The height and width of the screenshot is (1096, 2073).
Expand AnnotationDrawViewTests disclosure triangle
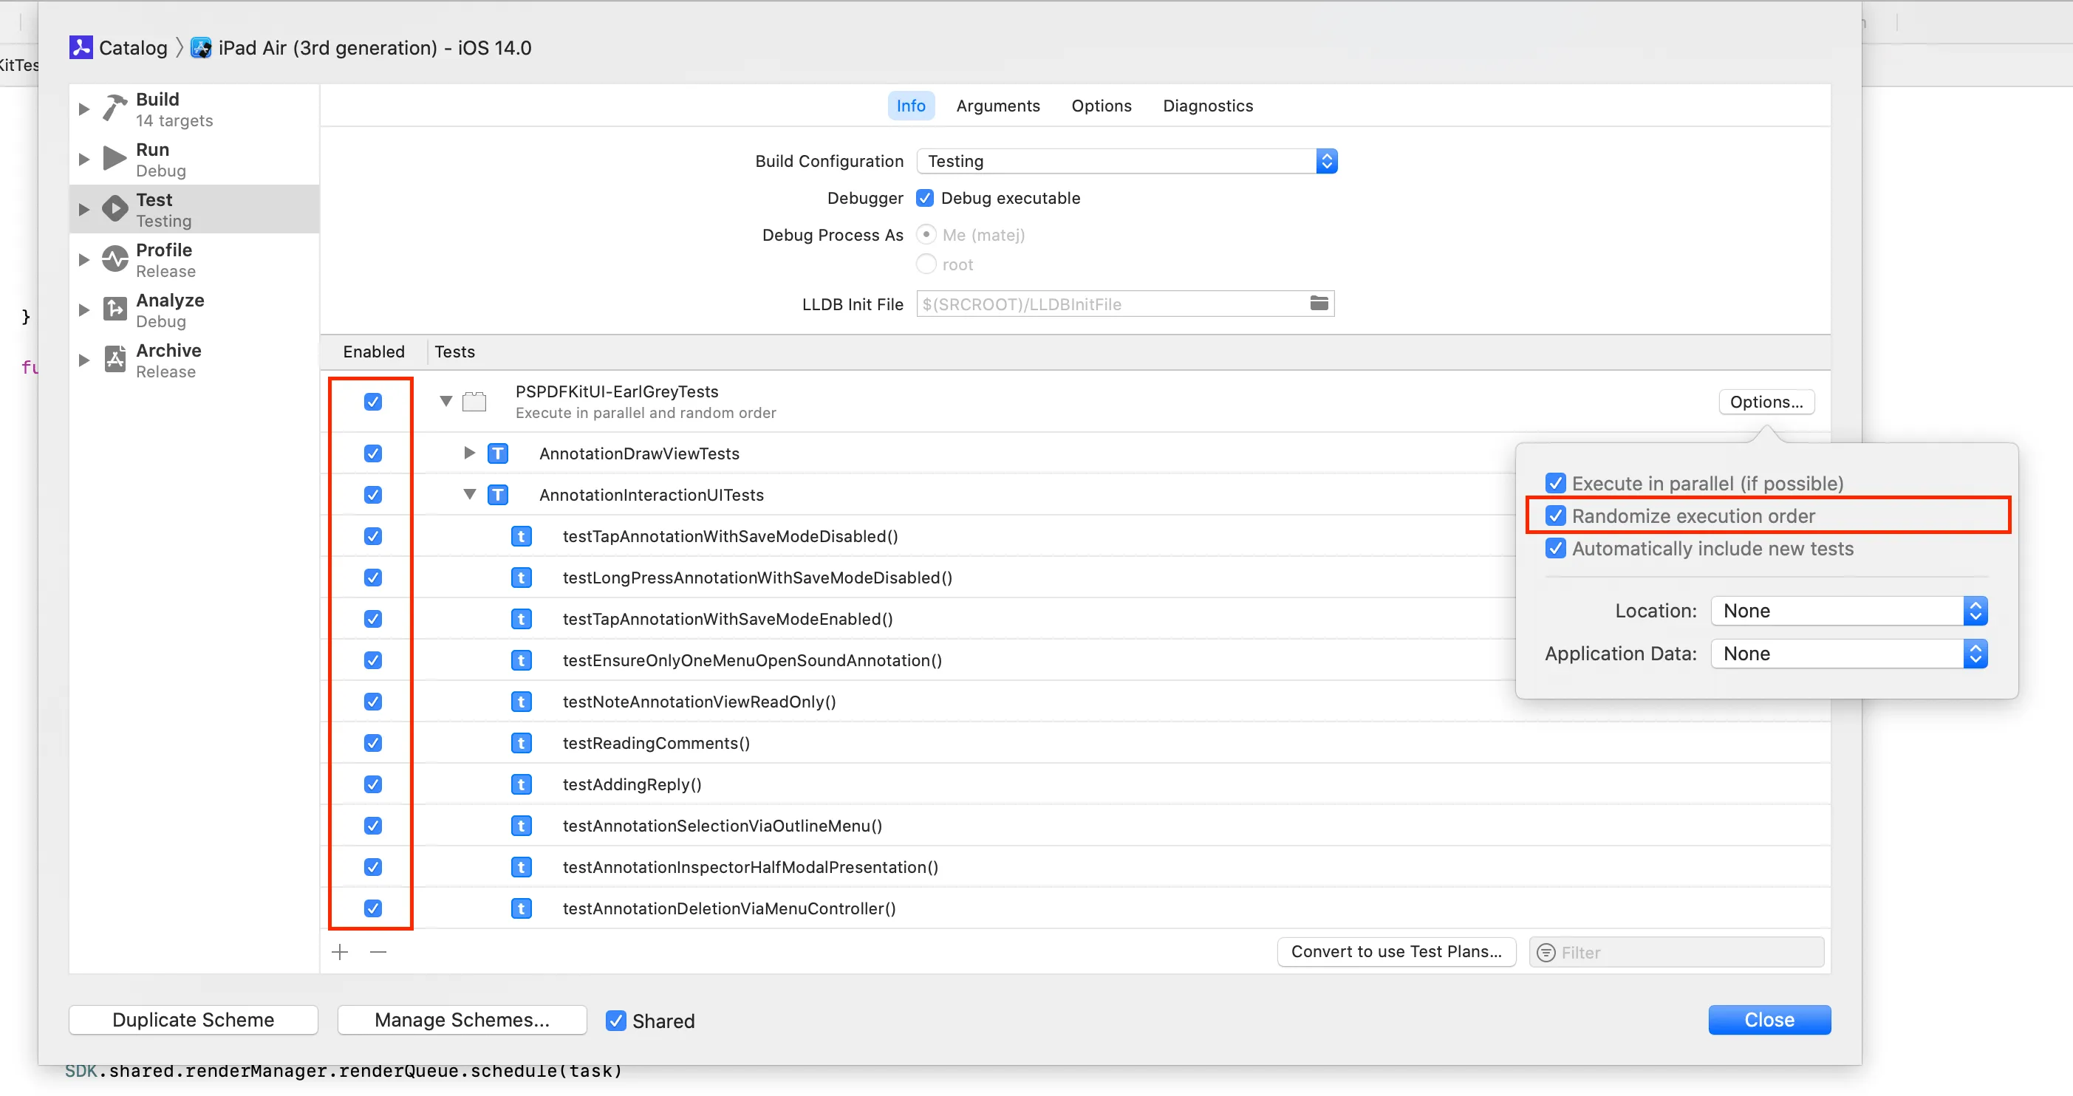468,453
